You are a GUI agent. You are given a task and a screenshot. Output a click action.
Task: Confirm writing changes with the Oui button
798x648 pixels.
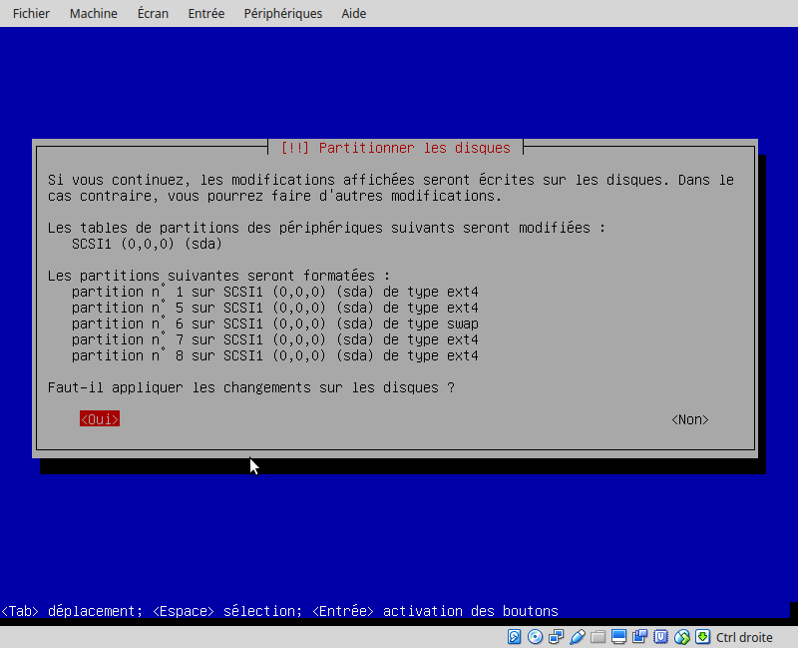pyautogui.click(x=100, y=418)
